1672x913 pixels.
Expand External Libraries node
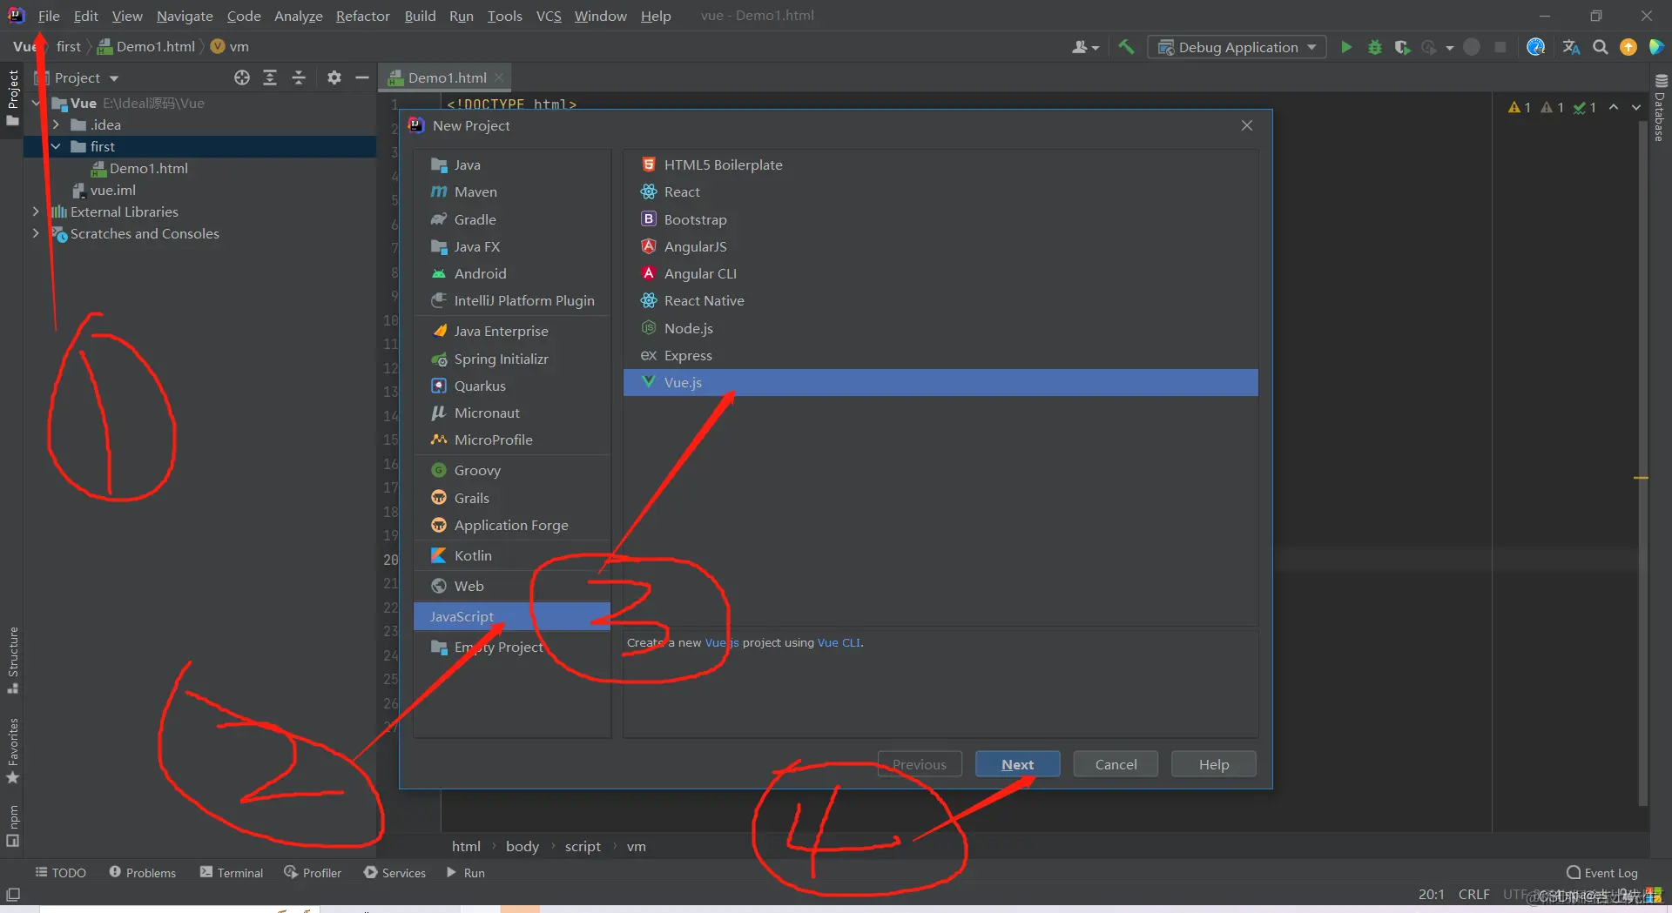[x=36, y=211]
